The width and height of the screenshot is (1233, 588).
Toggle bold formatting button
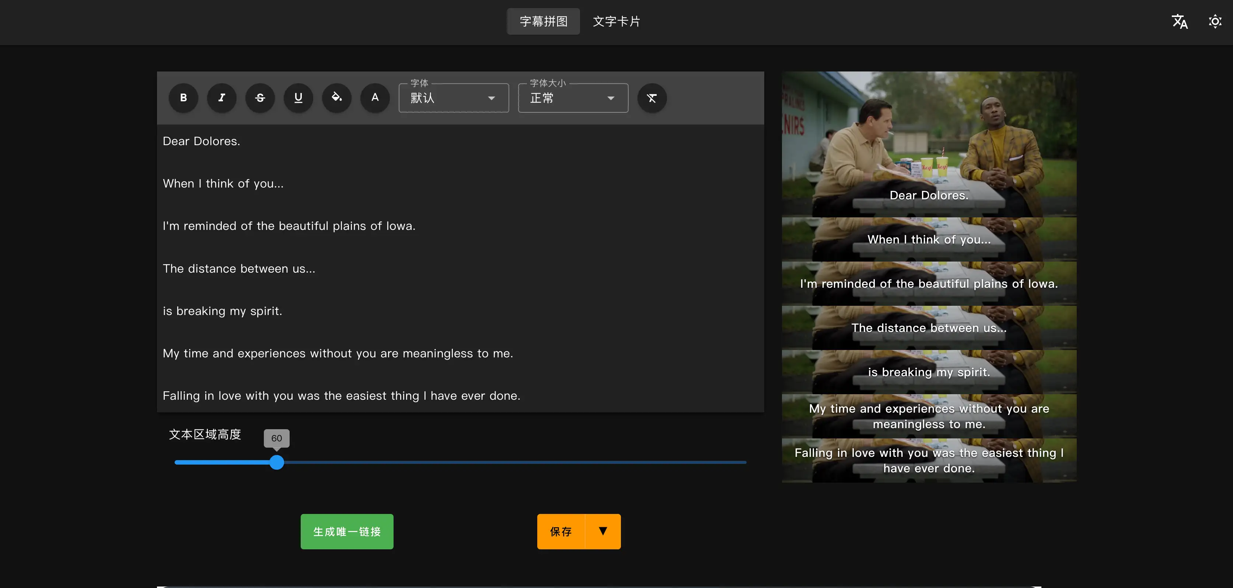tap(183, 98)
